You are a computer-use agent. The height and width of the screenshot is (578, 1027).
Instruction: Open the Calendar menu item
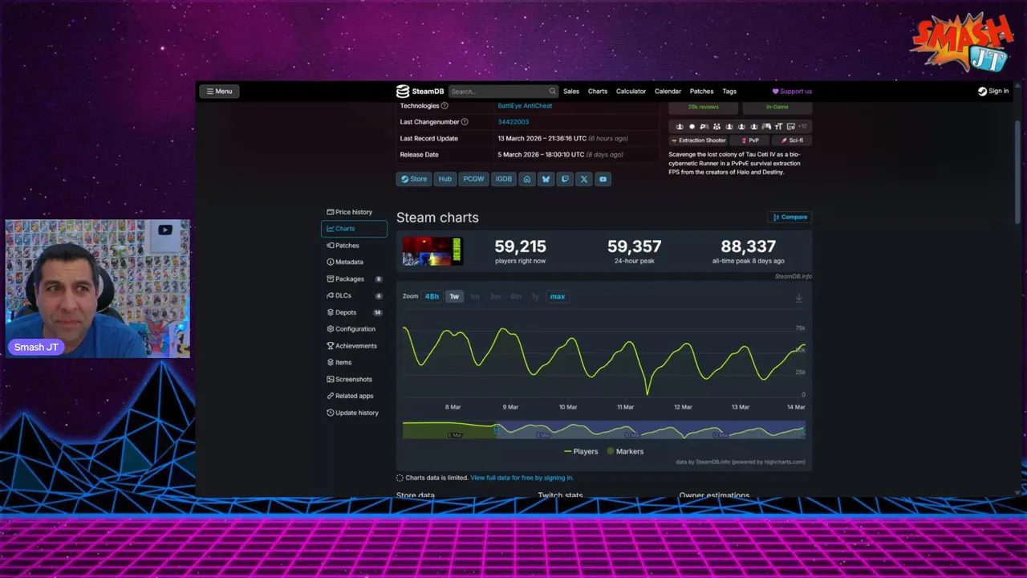[x=668, y=91]
